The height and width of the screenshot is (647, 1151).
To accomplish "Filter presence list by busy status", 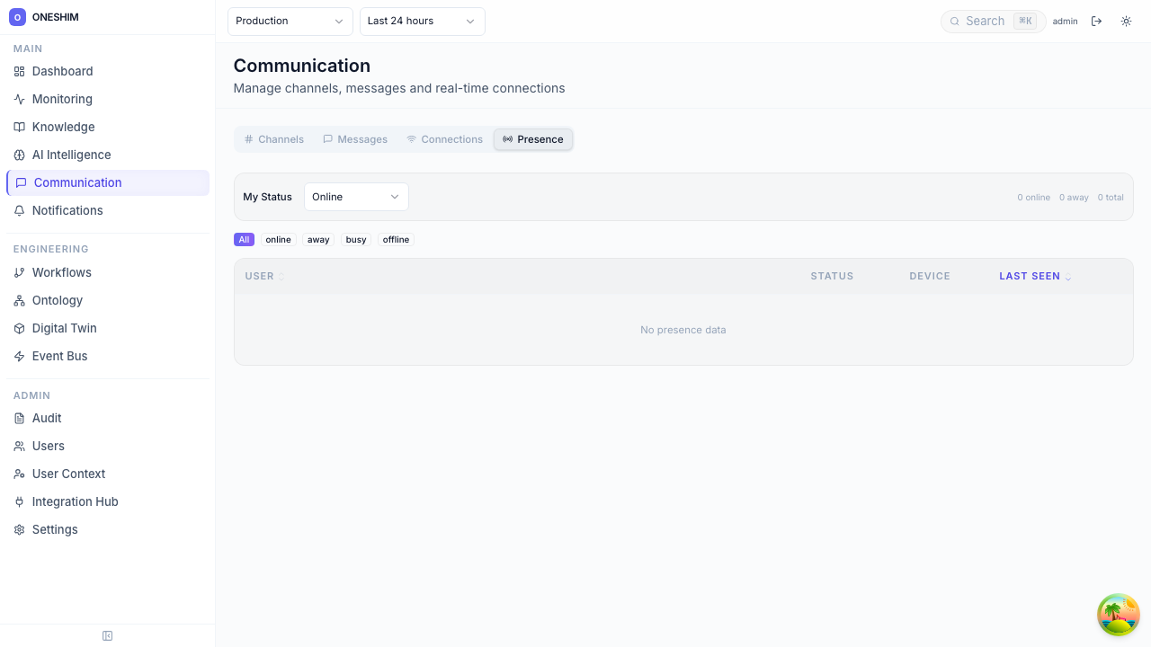I will click(x=356, y=240).
